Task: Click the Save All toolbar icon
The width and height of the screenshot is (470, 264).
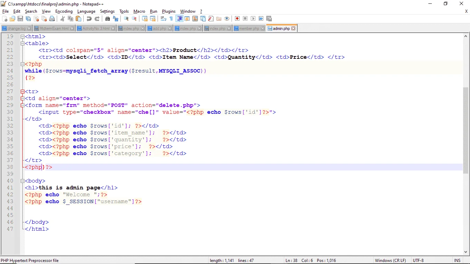Action: point(28,19)
